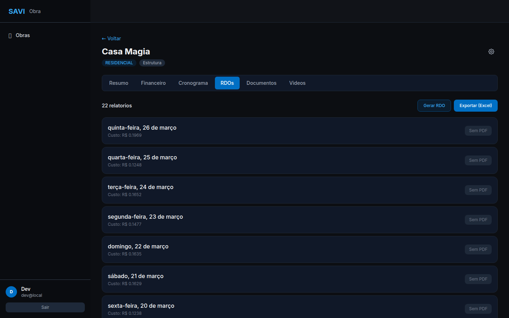
Task: Click Sem PDF on domingo, 22 de março
Action: pyautogui.click(x=478, y=249)
